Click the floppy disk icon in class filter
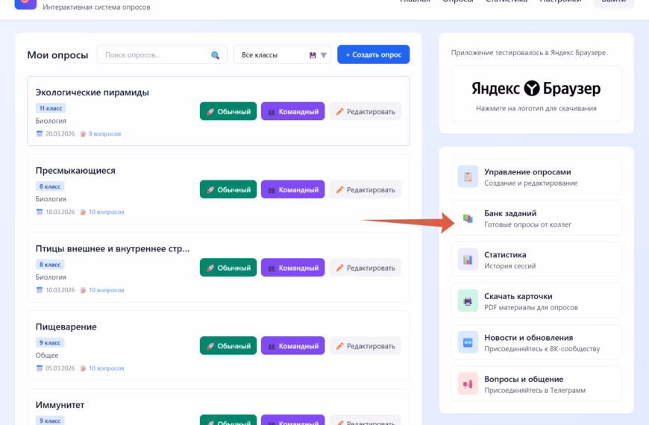Screen dimensions: 649x425 (313, 55)
